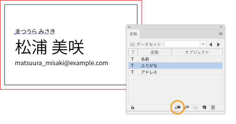Go to previous data set arrow
The height and width of the screenshot is (124, 236).
pos(211,45)
